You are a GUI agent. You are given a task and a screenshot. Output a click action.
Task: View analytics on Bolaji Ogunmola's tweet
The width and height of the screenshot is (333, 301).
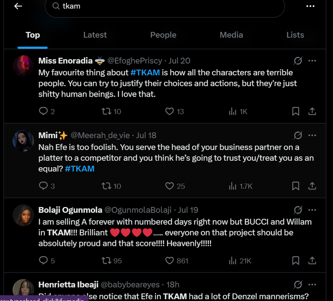[x=233, y=260]
